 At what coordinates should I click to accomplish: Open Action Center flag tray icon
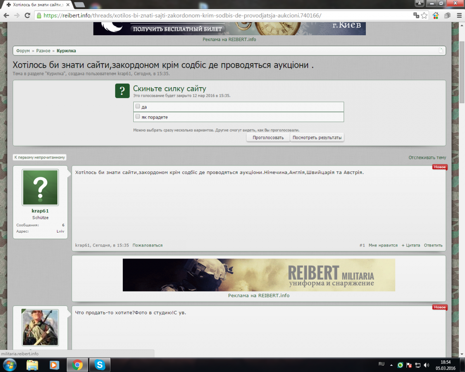click(x=409, y=365)
